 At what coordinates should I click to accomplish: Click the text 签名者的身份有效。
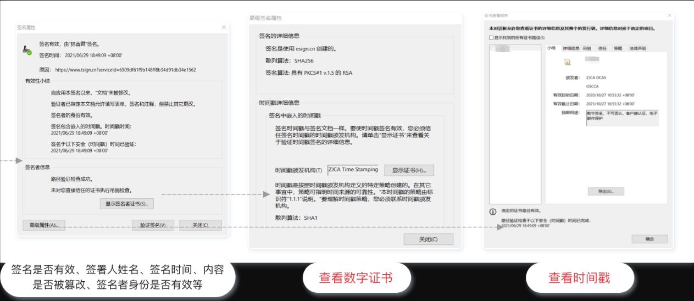click(71, 115)
